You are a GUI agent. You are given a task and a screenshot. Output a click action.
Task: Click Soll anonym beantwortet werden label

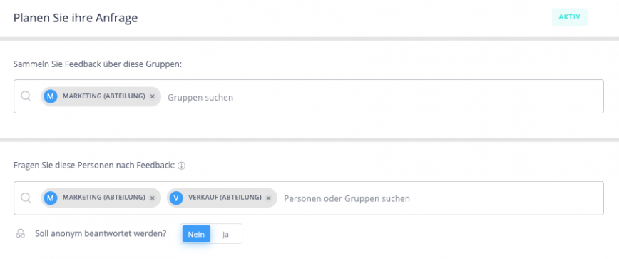[x=101, y=233]
